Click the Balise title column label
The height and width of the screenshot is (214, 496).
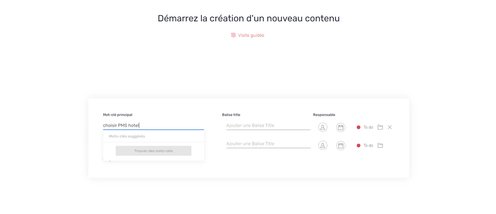click(231, 115)
